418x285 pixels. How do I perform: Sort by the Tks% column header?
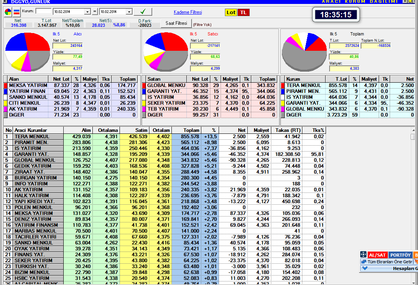(314, 130)
